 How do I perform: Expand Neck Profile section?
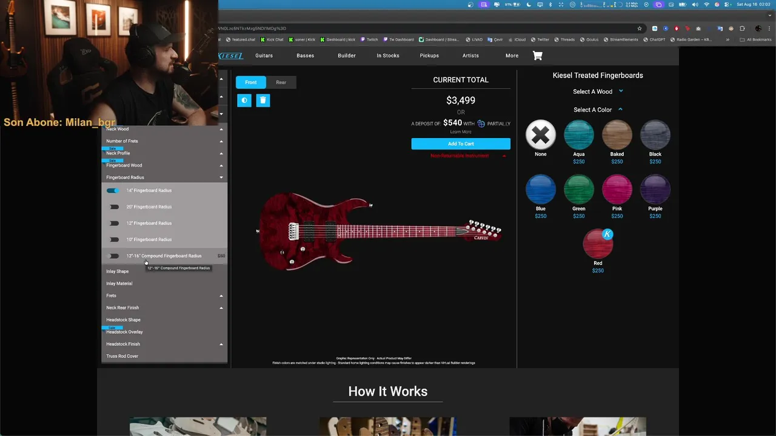click(x=164, y=153)
